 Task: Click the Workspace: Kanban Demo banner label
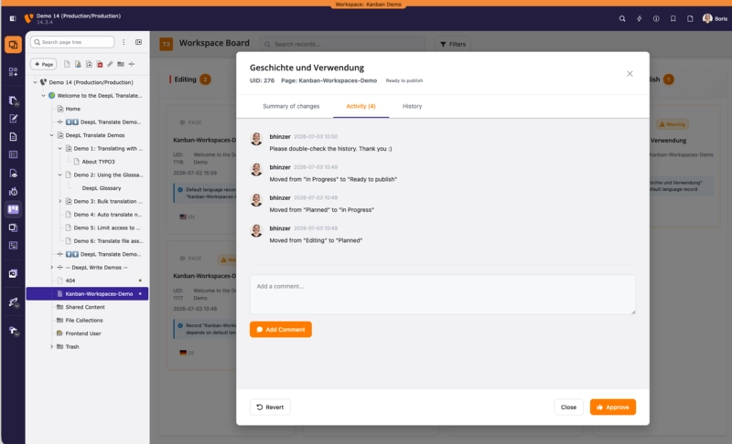pos(369,5)
